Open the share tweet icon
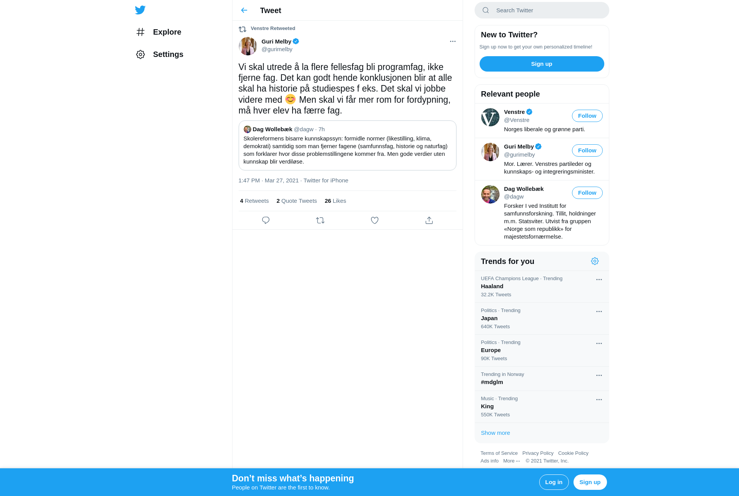Image resolution: width=739 pixels, height=496 pixels. [x=429, y=220]
